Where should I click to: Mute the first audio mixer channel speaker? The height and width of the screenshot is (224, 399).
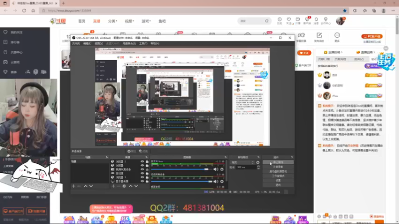[x=216, y=169]
